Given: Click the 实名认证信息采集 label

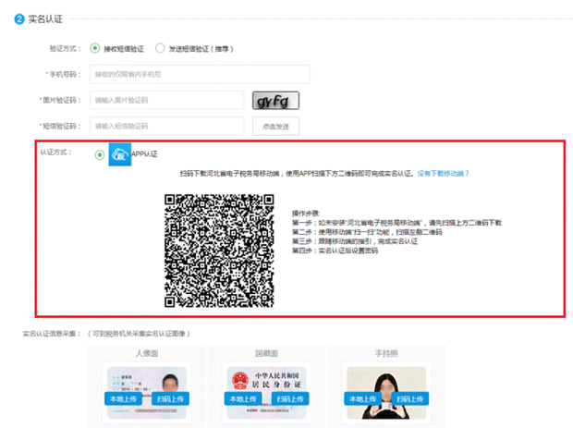Looking at the screenshot, I should point(51,334).
